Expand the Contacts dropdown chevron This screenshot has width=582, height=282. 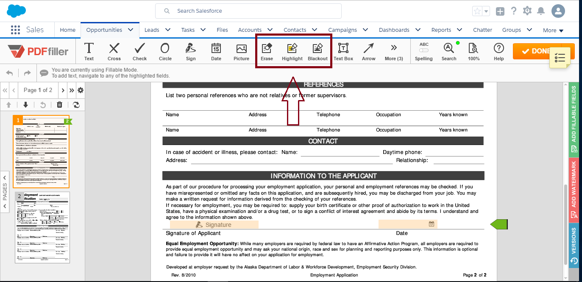click(x=315, y=30)
